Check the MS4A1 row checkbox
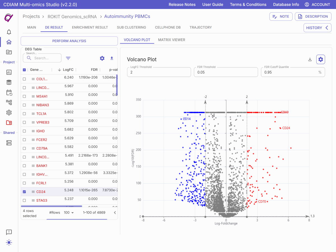 [x=24, y=96]
